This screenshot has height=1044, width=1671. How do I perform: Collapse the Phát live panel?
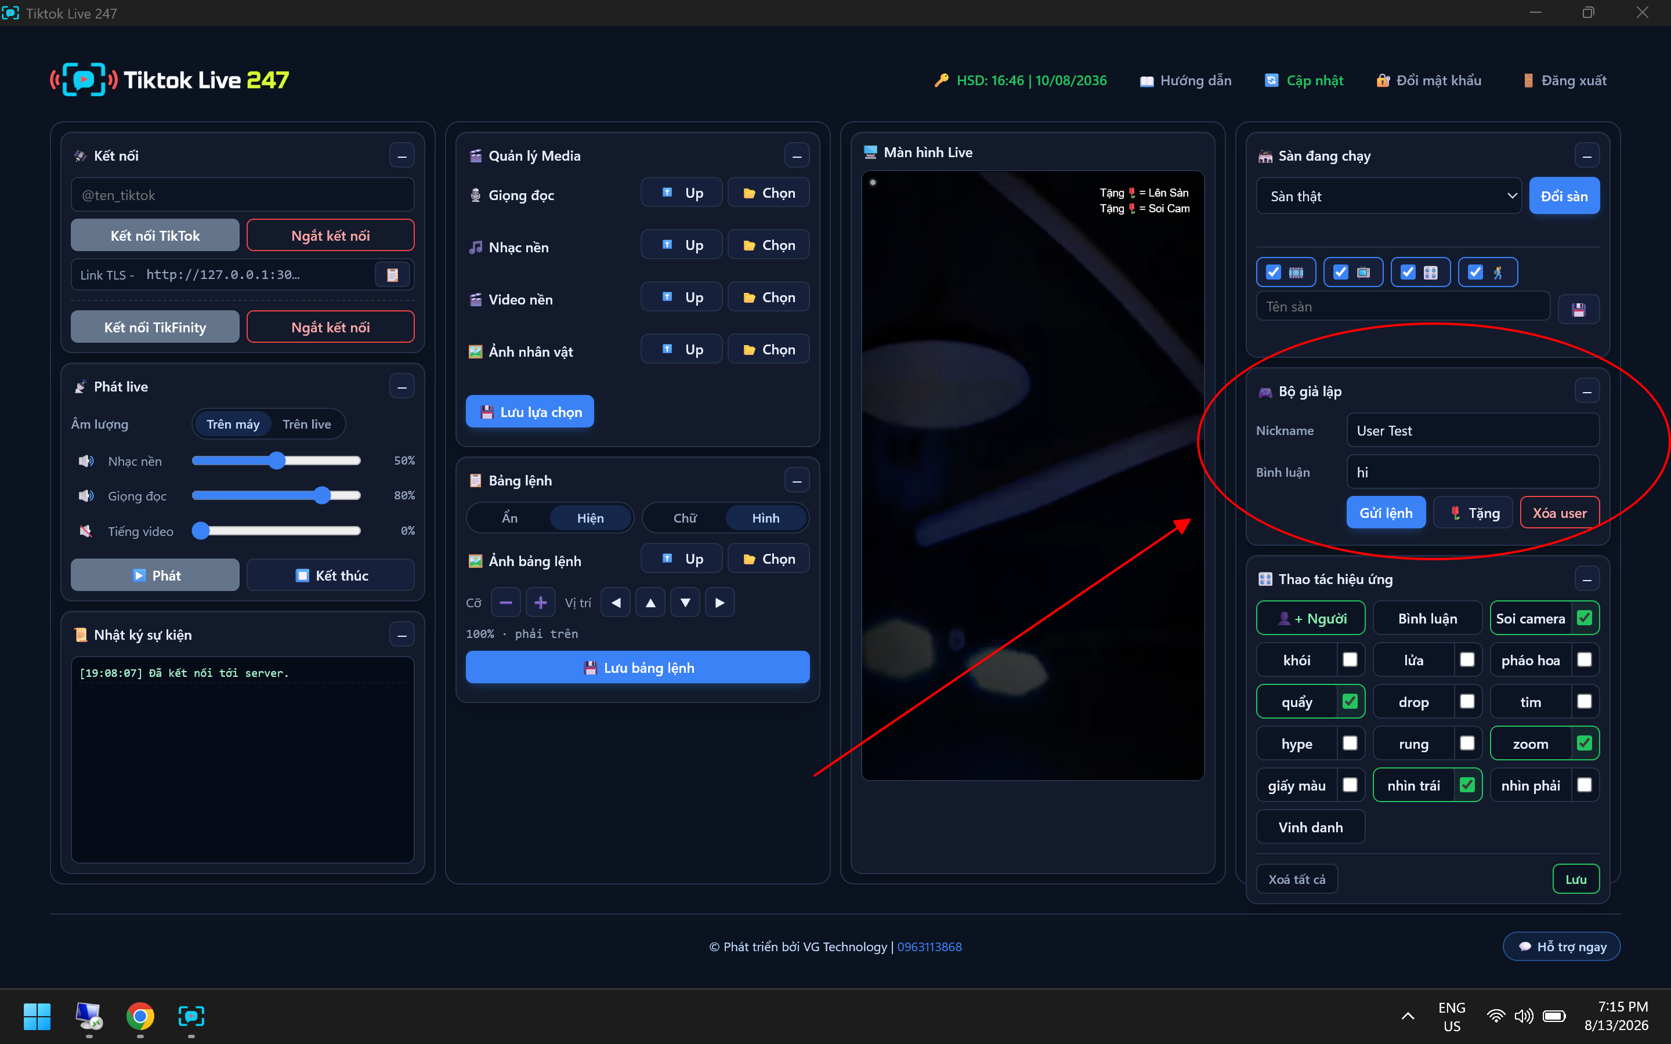tap(402, 387)
